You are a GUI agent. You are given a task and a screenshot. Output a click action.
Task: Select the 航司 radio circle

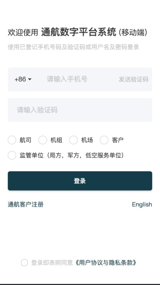(x=12, y=140)
